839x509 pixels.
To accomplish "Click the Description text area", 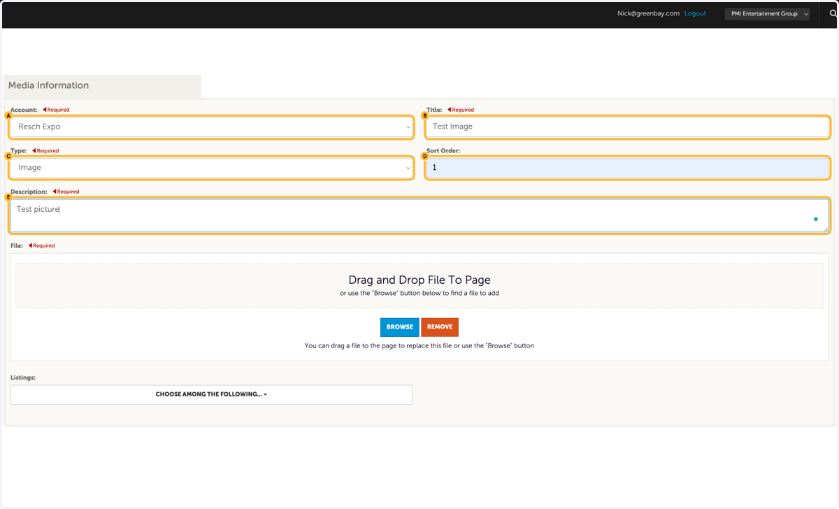I will pyautogui.click(x=419, y=216).
